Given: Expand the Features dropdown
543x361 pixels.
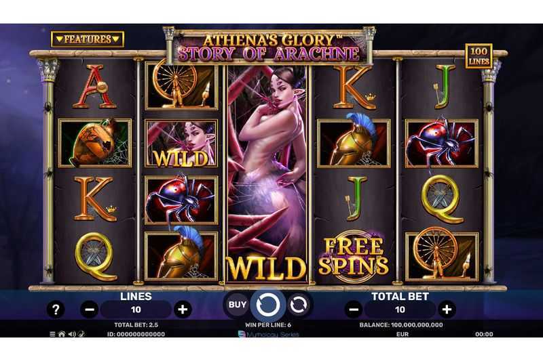Looking at the screenshot, I should (x=88, y=39).
